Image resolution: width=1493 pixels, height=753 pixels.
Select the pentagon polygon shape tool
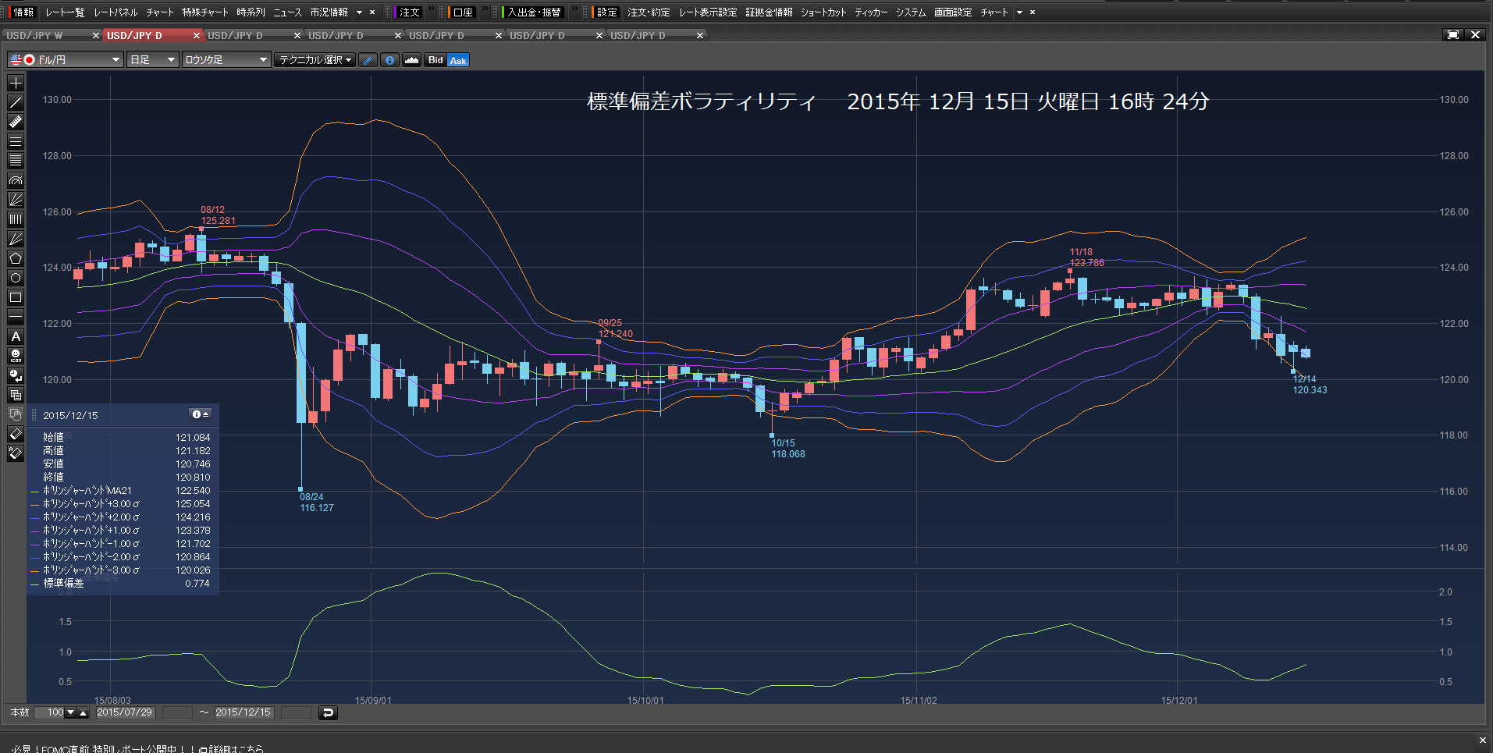(x=16, y=258)
